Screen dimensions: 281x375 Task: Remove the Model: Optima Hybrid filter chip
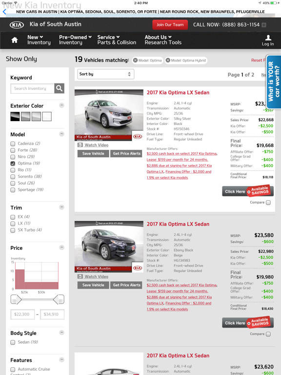point(168,60)
